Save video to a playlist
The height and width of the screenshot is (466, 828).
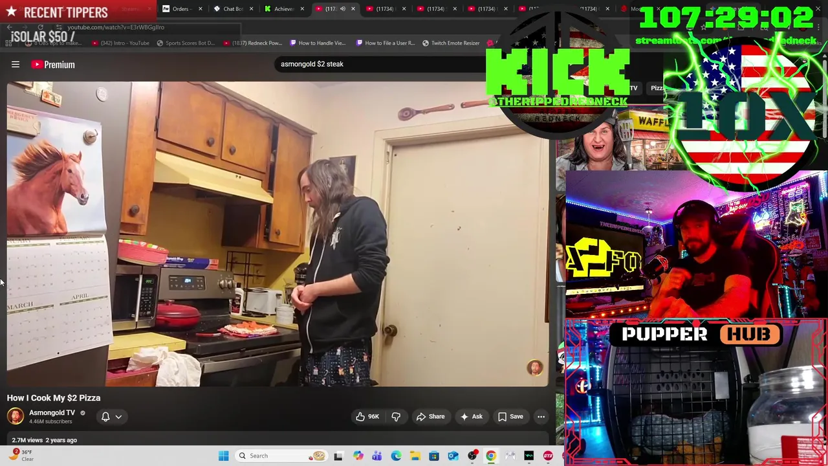tap(510, 417)
